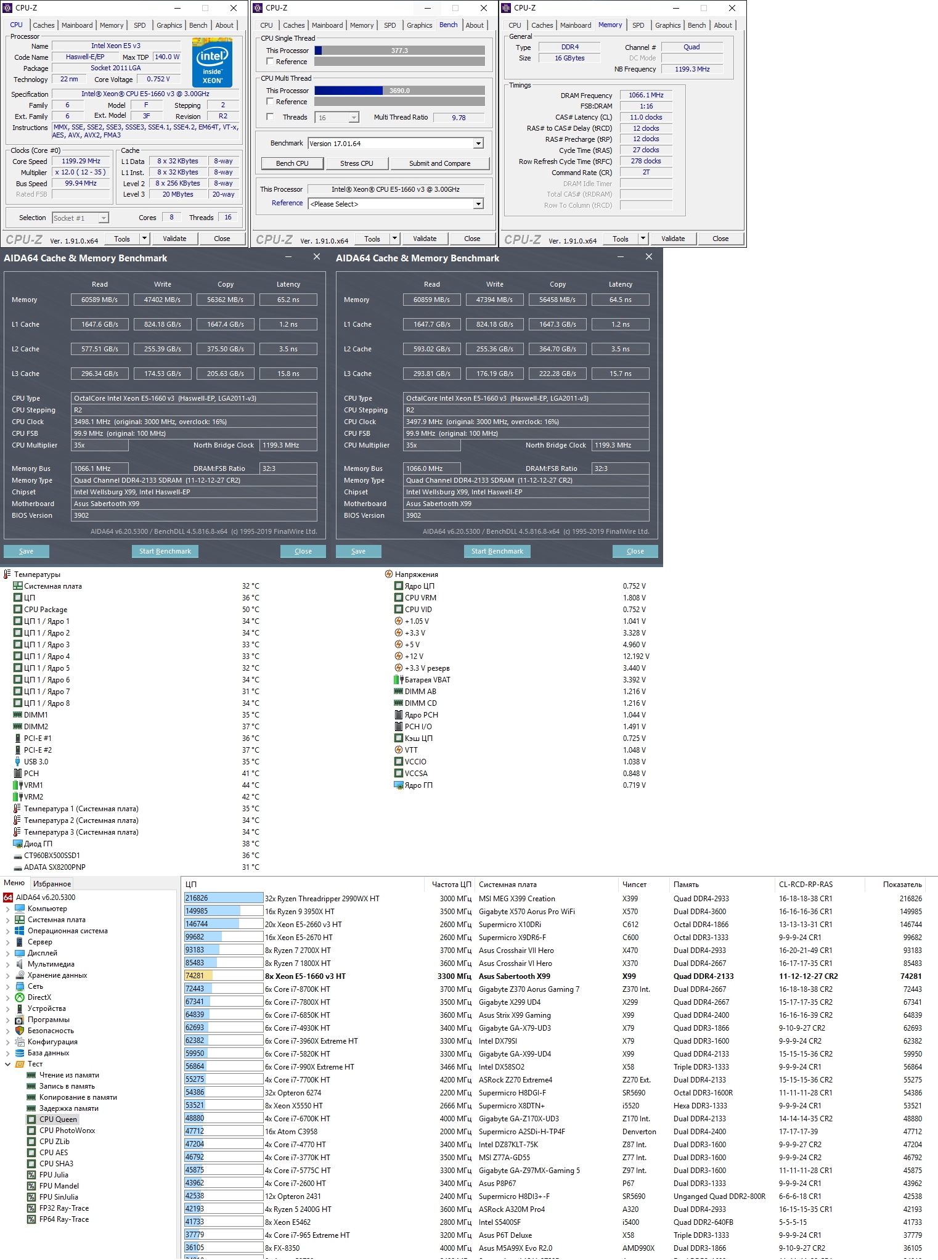Screen dimensions: 938x1260
Task: Click the Показатель column header
Action: 902,885
